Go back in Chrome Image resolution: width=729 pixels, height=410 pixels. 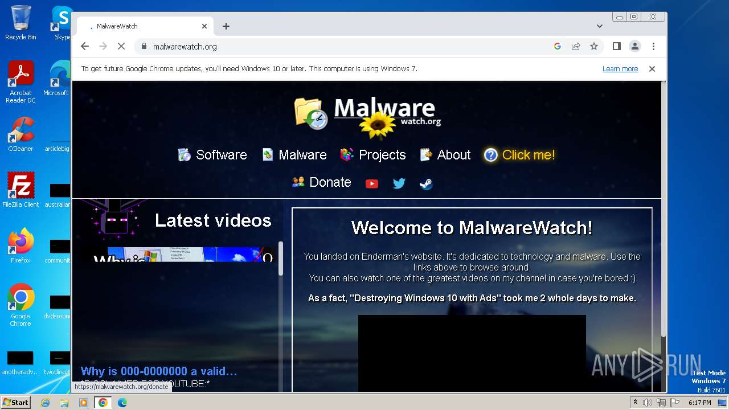tap(85, 47)
